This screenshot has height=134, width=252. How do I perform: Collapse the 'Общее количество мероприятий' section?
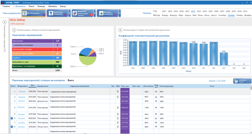coord(14,30)
